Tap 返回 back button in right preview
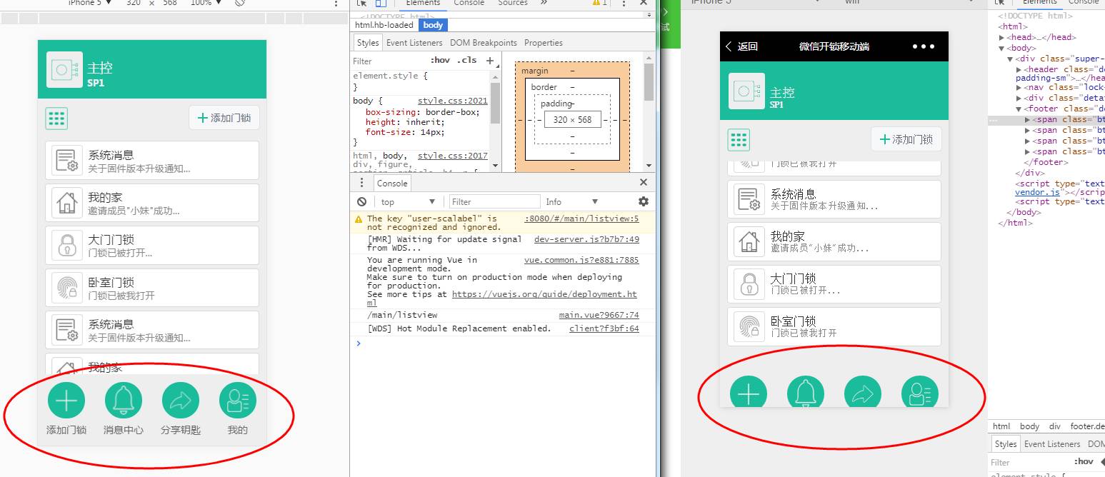The height and width of the screenshot is (477, 1105). [x=741, y=46]
